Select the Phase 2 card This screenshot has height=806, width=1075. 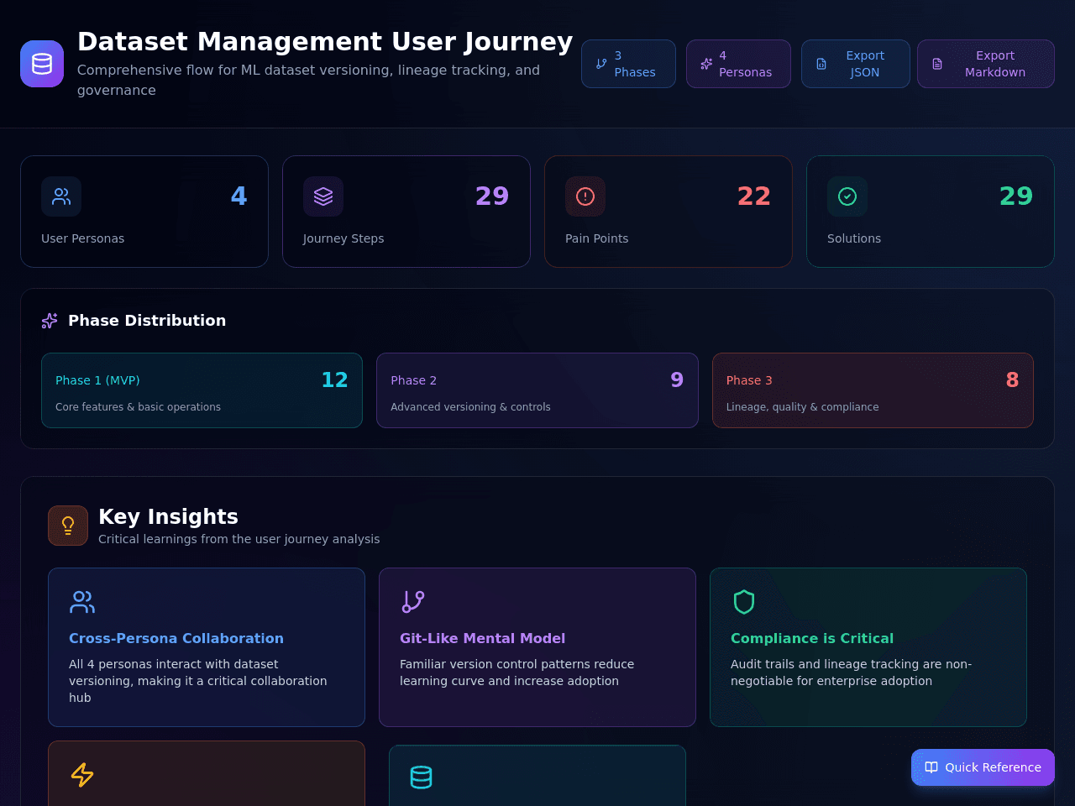coord(537,390)
